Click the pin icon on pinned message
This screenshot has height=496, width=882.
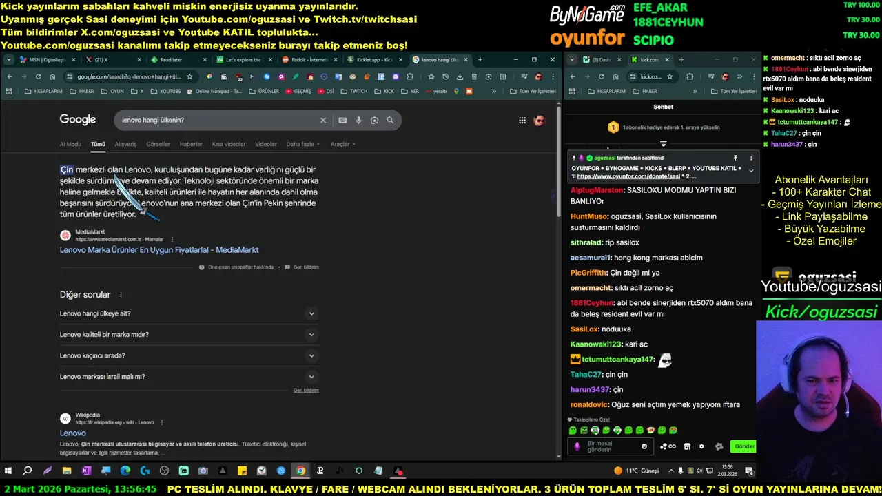point(735,158)
